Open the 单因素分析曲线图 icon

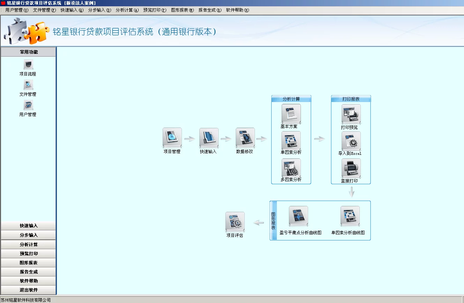(x=350, y=216)
